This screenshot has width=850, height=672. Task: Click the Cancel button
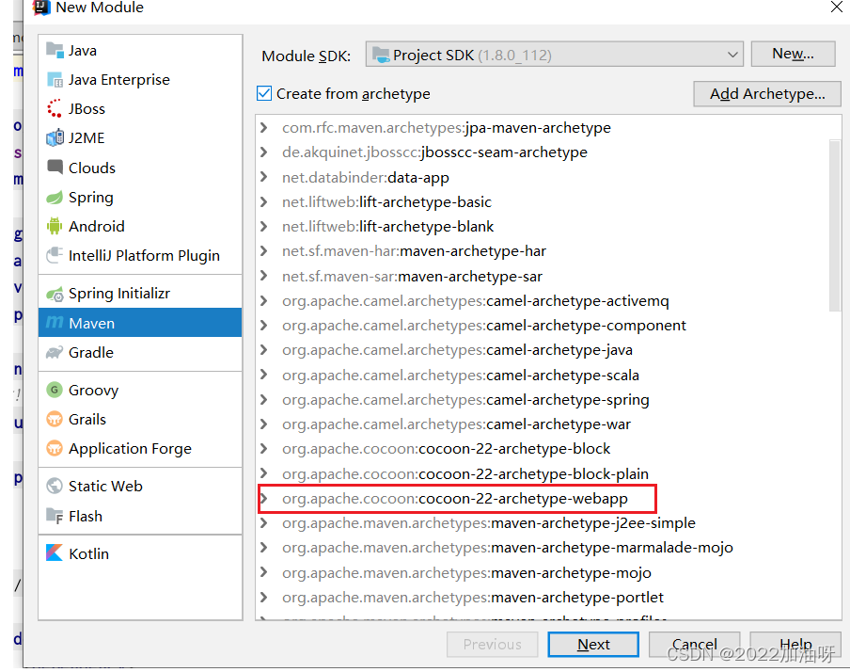[694, 645]
